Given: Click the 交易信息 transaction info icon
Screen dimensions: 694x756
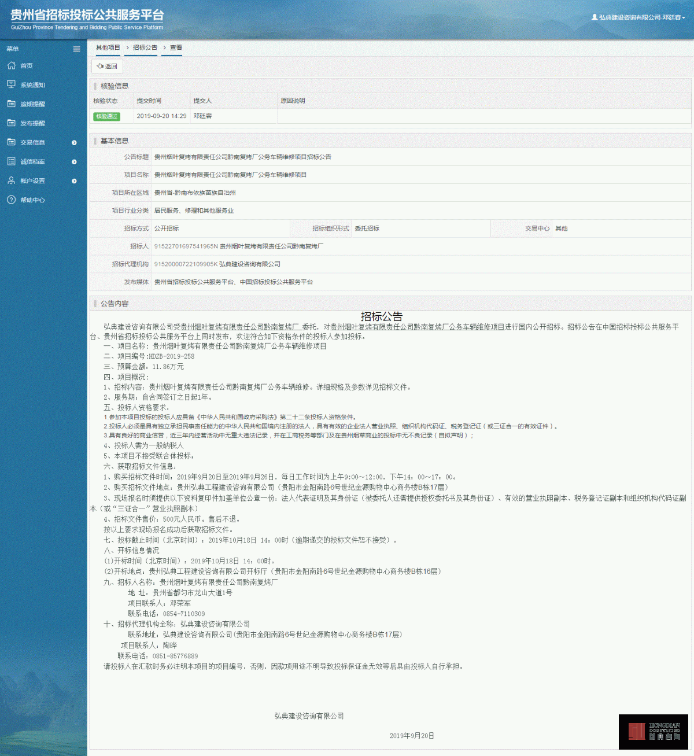Looking at the screenshot, I should point(10,142).
